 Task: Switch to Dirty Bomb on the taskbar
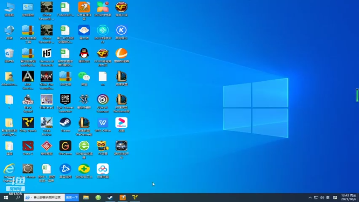[135, 198]
